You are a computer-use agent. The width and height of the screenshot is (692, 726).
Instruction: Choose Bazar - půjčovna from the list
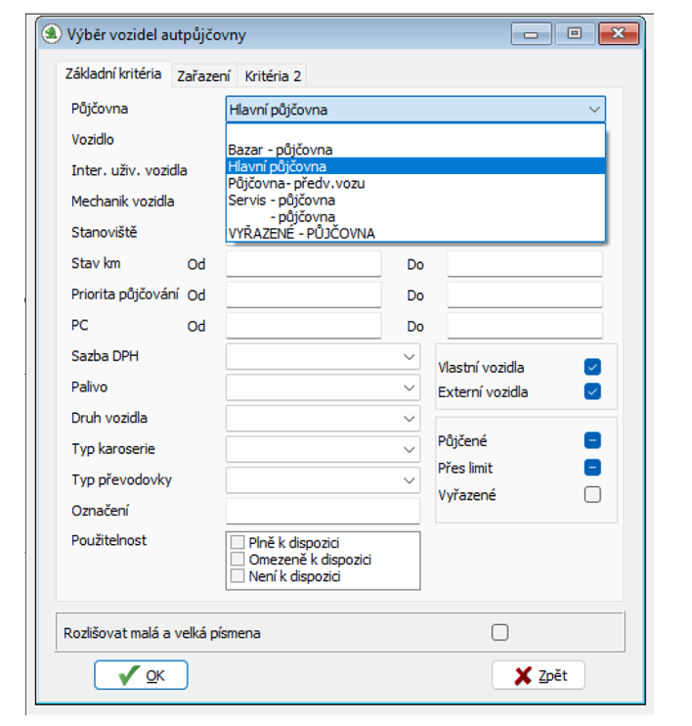(x=281, y=150)
